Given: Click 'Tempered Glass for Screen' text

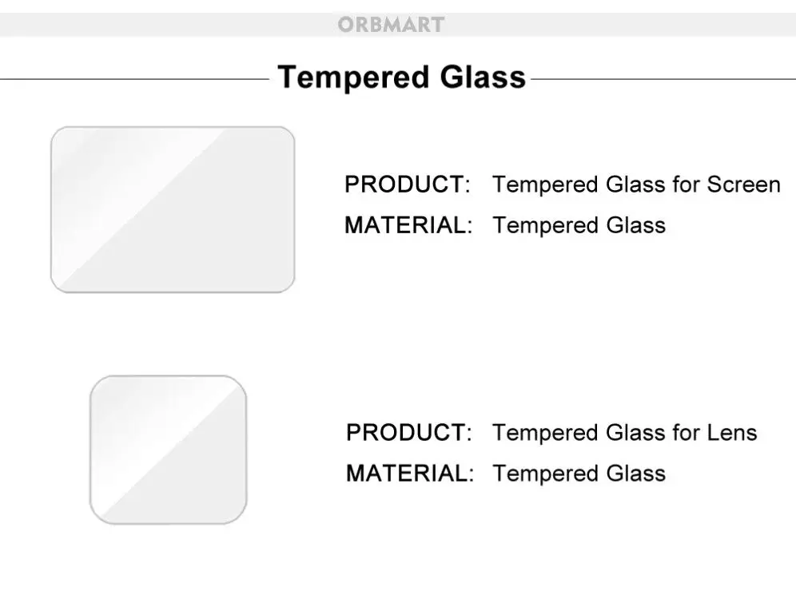Looking at the screenshot, I should [x=637, y=185].
